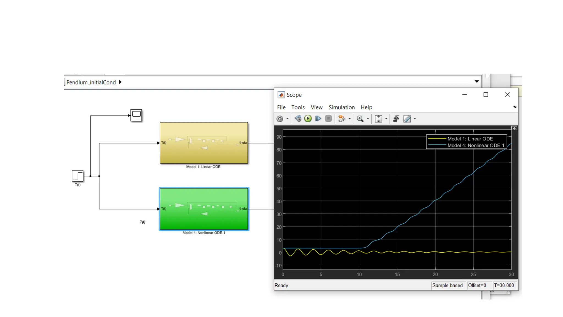Select the Zoom tool magnifier
The width and height of the screenshot is (563, 317).
pyautogui.click(x=360, y=119)
